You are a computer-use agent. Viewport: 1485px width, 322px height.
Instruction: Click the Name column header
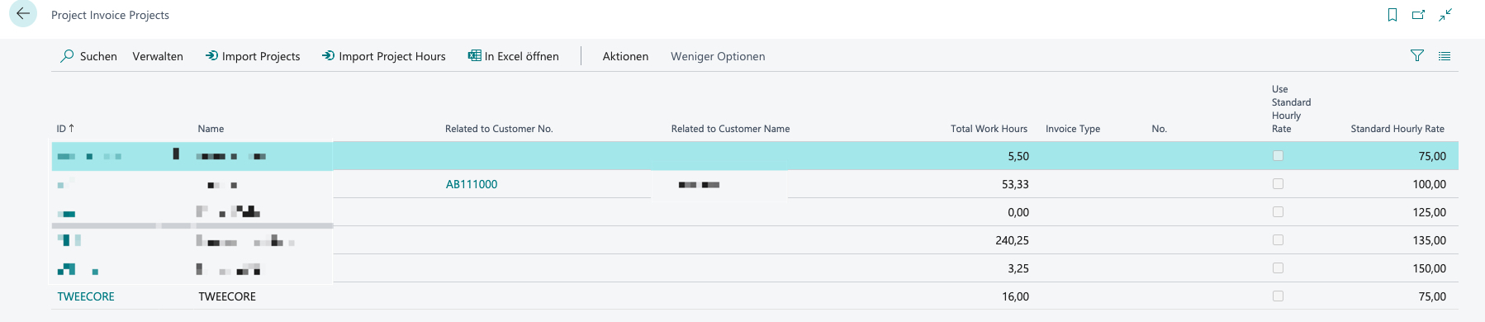pos(211,129)
